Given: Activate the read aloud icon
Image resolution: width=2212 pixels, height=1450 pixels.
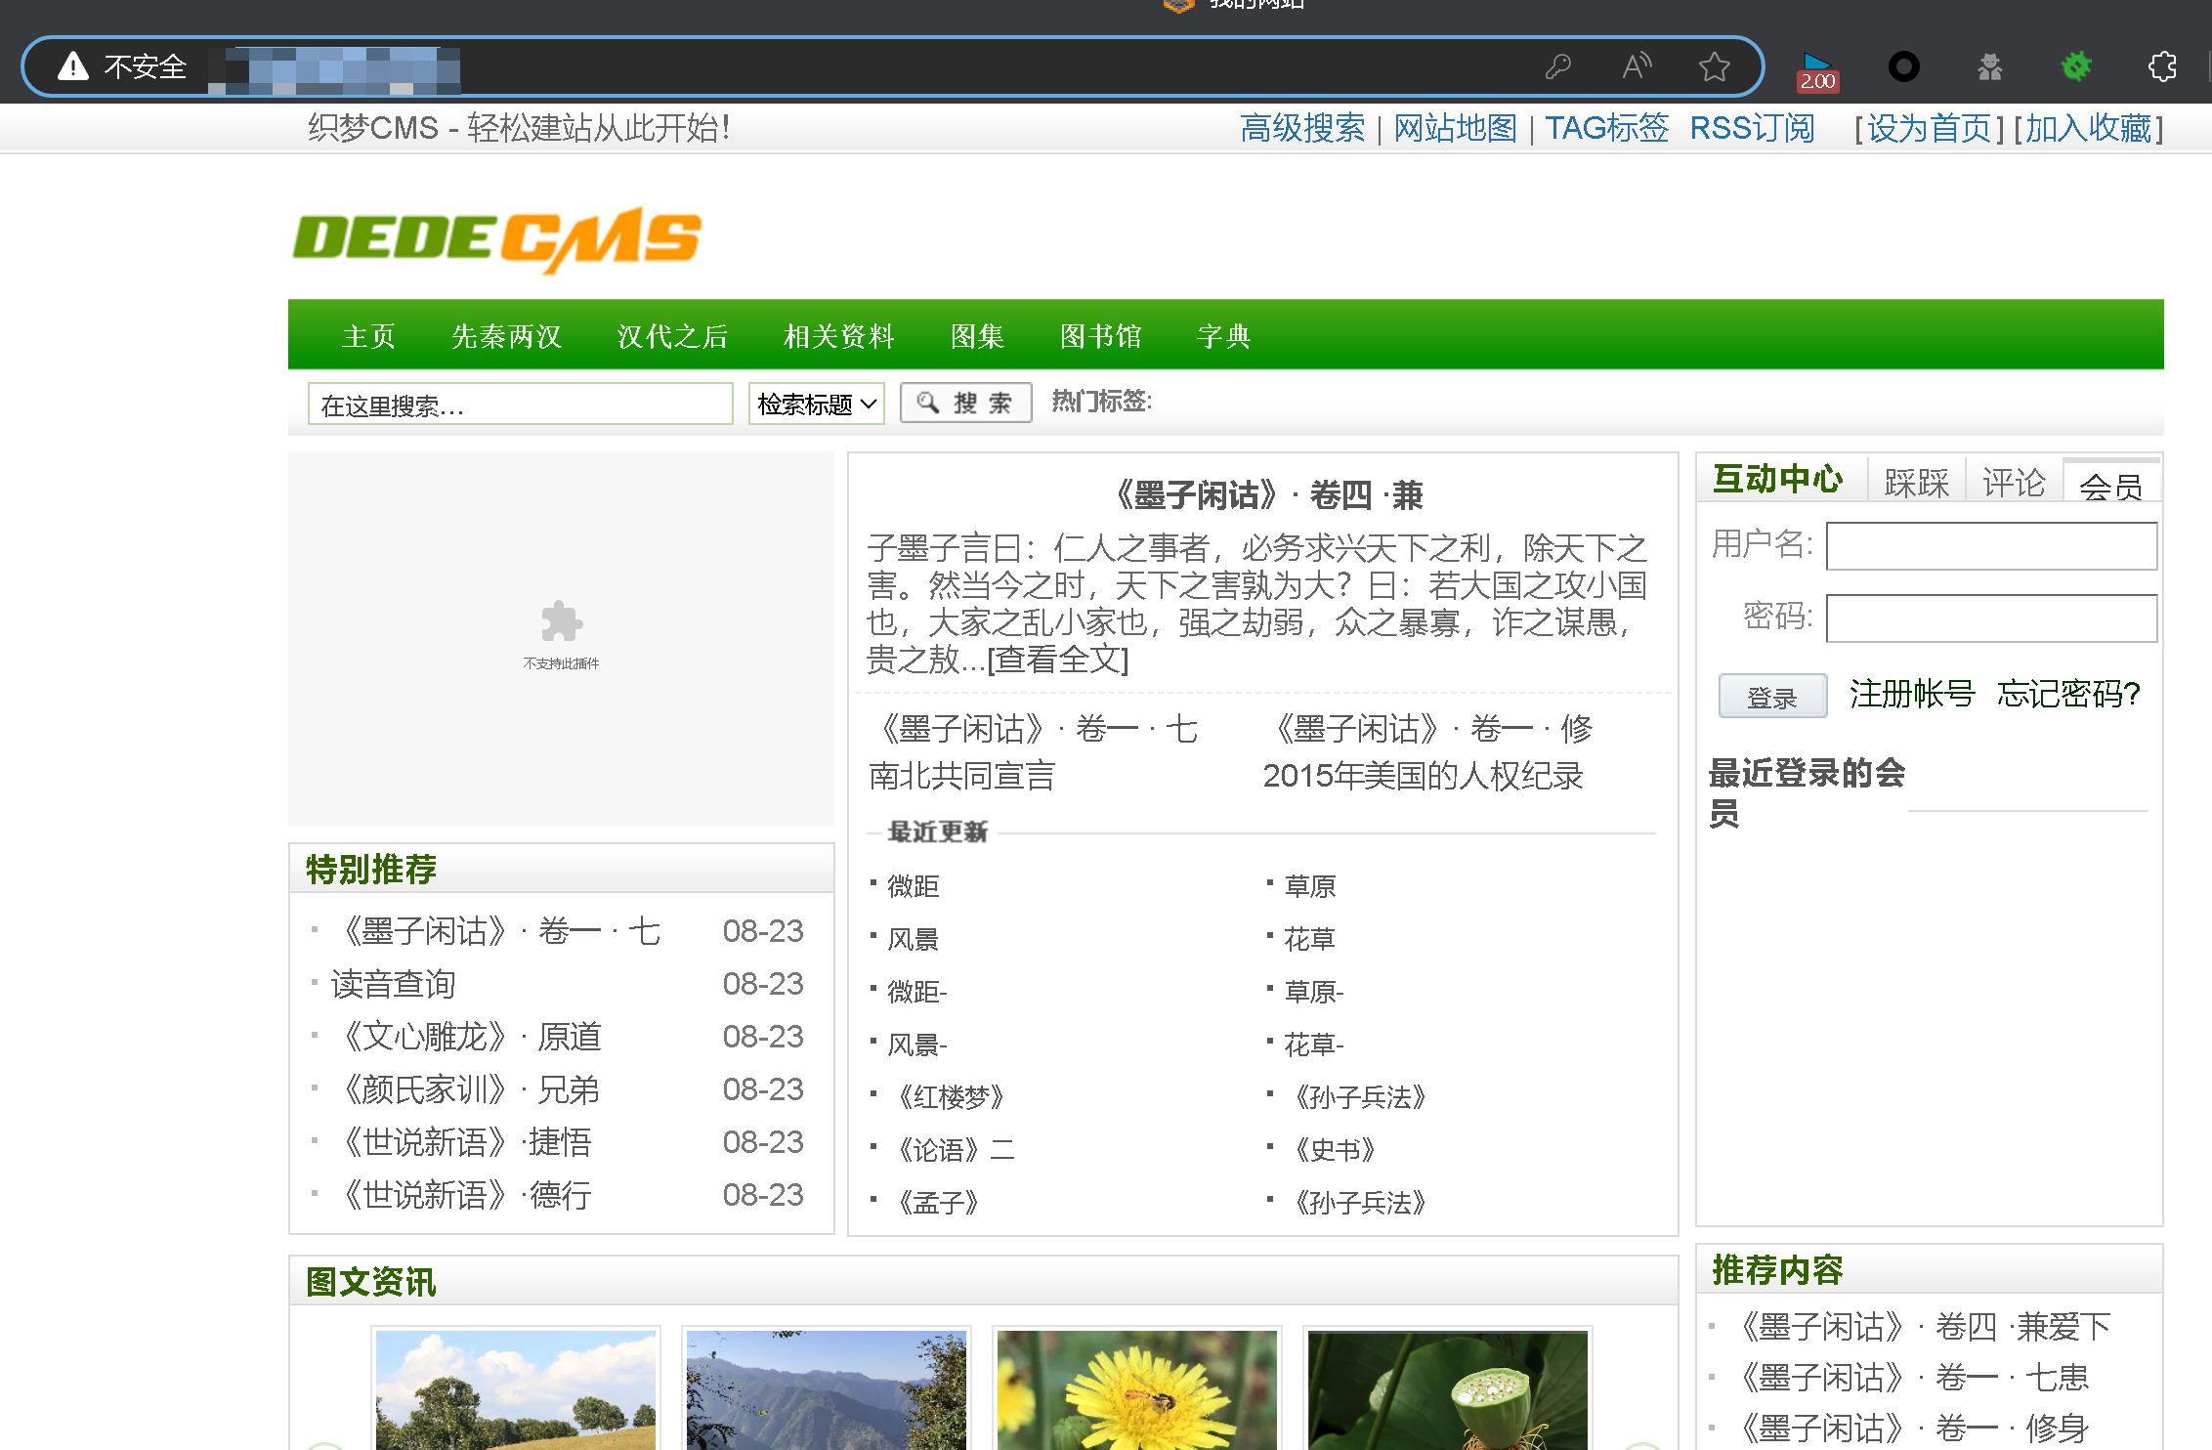Looking at the screenshot, I should 1637,66.
